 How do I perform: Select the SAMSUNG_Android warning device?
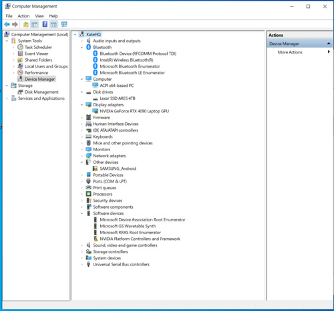point(118,169)
